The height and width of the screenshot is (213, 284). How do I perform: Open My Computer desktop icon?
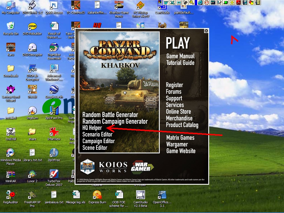[x=11, y=7]
